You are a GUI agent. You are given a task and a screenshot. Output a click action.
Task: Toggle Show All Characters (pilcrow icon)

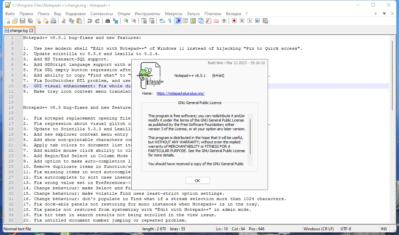pyautogui.click(x=170, y=21)
